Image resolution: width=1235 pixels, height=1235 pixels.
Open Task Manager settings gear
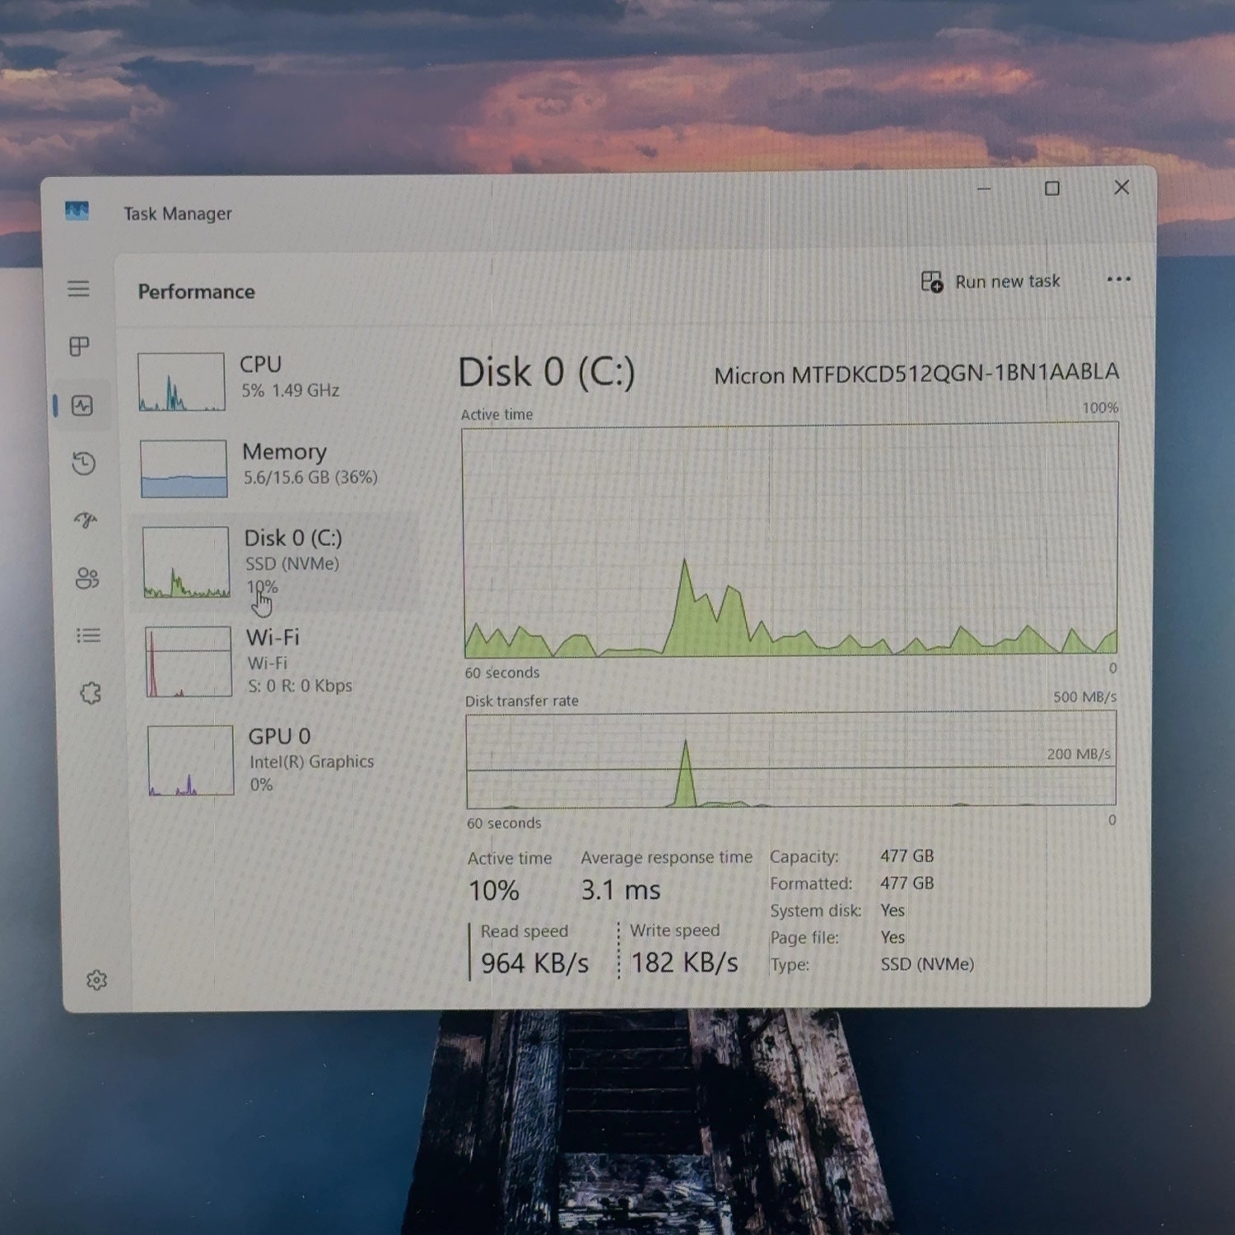(x=97, y=980)
